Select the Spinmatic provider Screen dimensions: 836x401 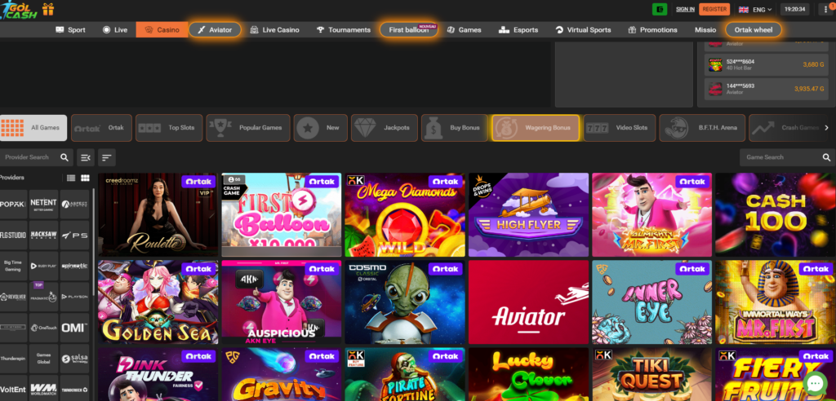pyautogui.click(x=74, y=266)
